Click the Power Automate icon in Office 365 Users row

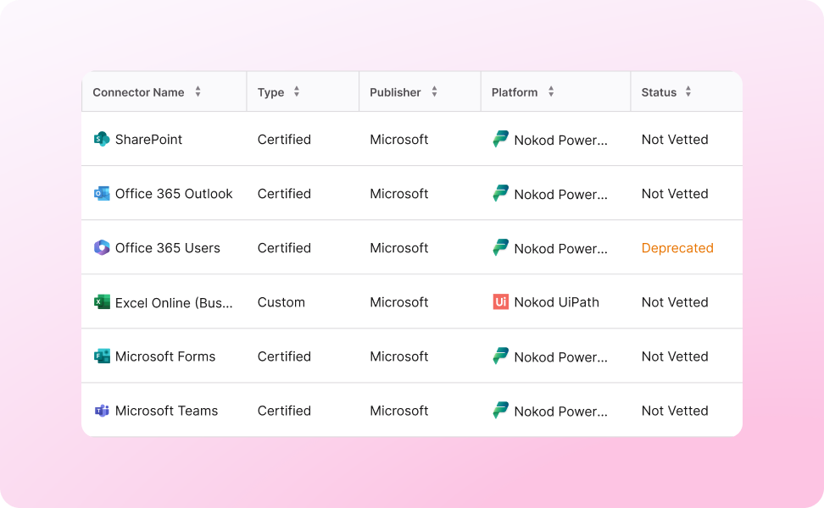coord(499,247)
